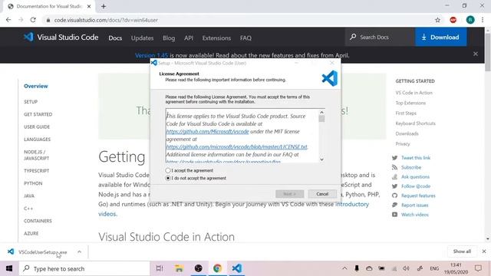Go back in the browser

click(x=8, y=20)
